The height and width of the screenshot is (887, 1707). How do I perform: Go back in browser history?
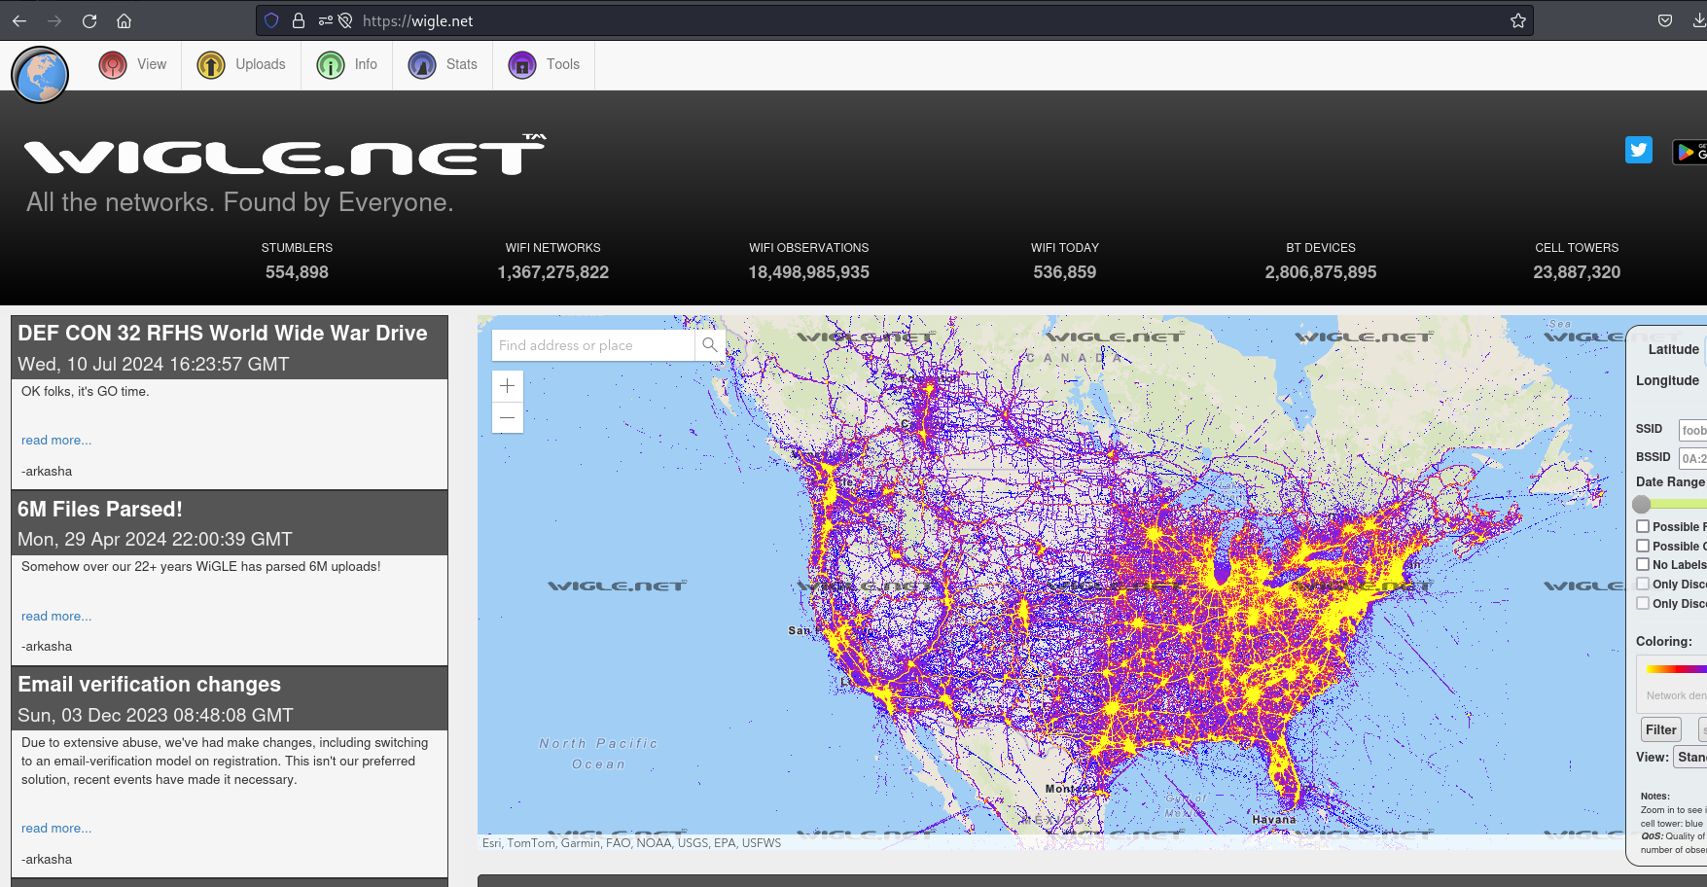[19, 20]
